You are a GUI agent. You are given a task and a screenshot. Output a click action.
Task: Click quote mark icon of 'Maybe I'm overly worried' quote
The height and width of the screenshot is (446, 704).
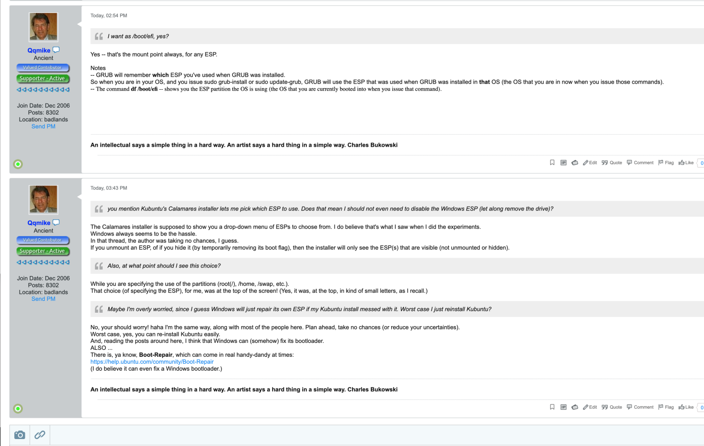(99, 309)
